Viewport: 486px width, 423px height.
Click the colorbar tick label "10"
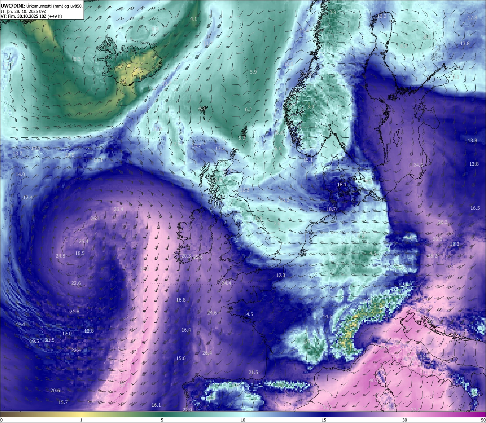243,420
